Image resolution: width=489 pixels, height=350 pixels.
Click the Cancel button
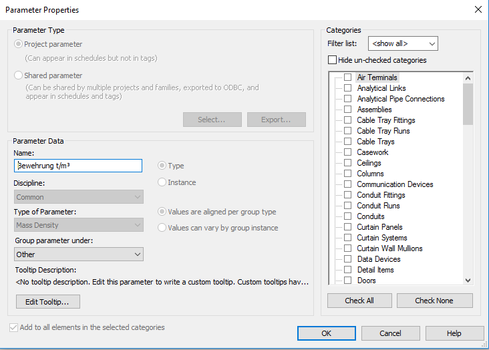click(x=390, y=333)
